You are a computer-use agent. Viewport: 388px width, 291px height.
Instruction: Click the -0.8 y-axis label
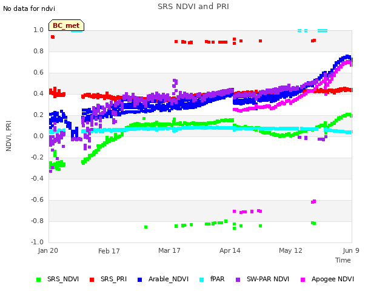38,221
